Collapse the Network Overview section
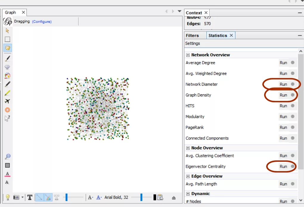This screenshot has height=207, width=304. [x=188, y=55]
